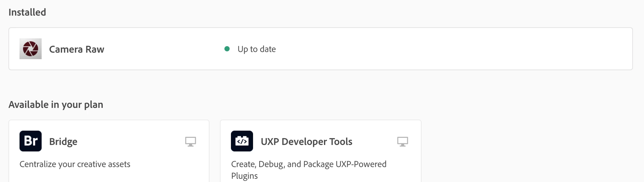The height and width of the screenshot is (182, 644).
Task: Click the Up to date status text
Action: (257, 49)
